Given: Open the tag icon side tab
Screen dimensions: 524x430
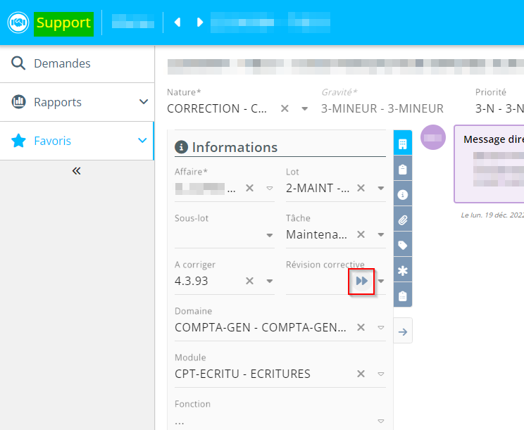Looking at the screenshot, I should (402, 245).
